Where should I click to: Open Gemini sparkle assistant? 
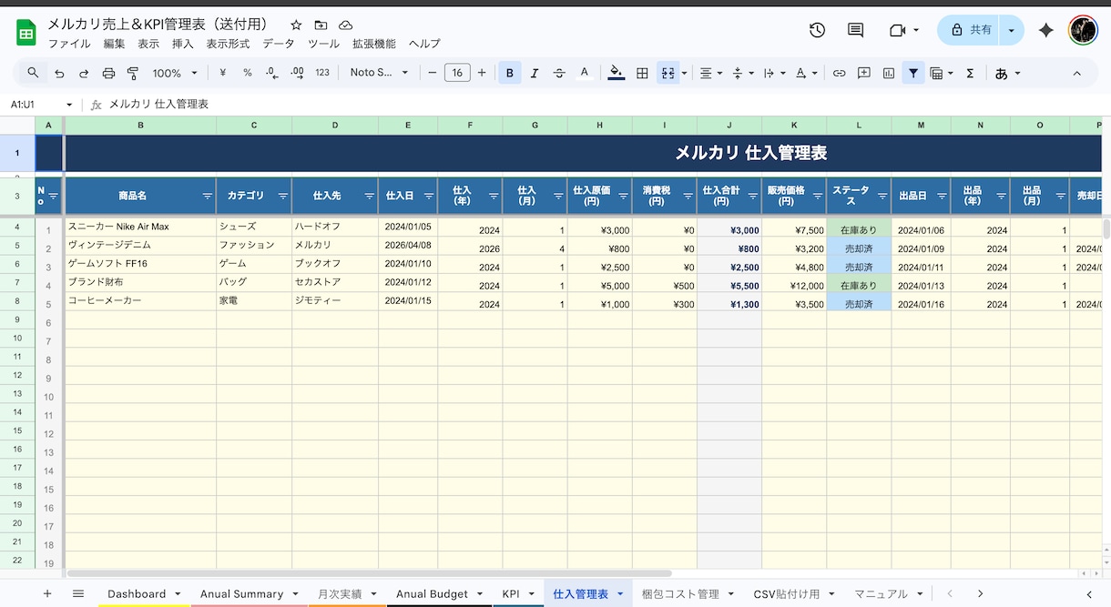click(x=1046, y=30)
